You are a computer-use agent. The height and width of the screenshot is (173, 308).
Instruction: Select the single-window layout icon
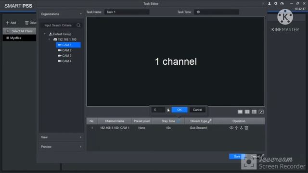240,112
